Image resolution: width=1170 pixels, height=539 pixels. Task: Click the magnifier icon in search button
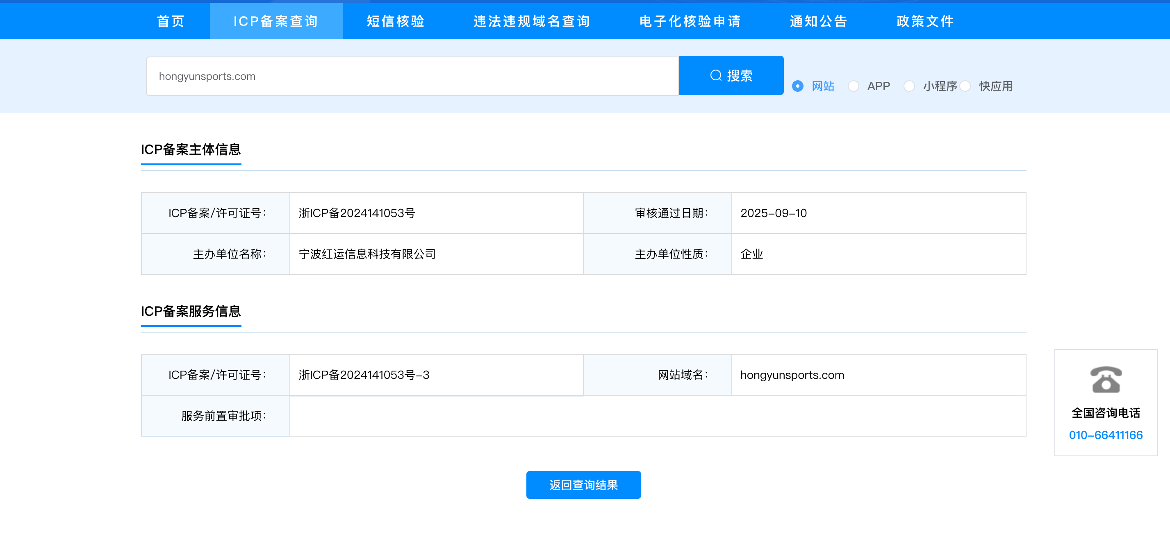716,75
